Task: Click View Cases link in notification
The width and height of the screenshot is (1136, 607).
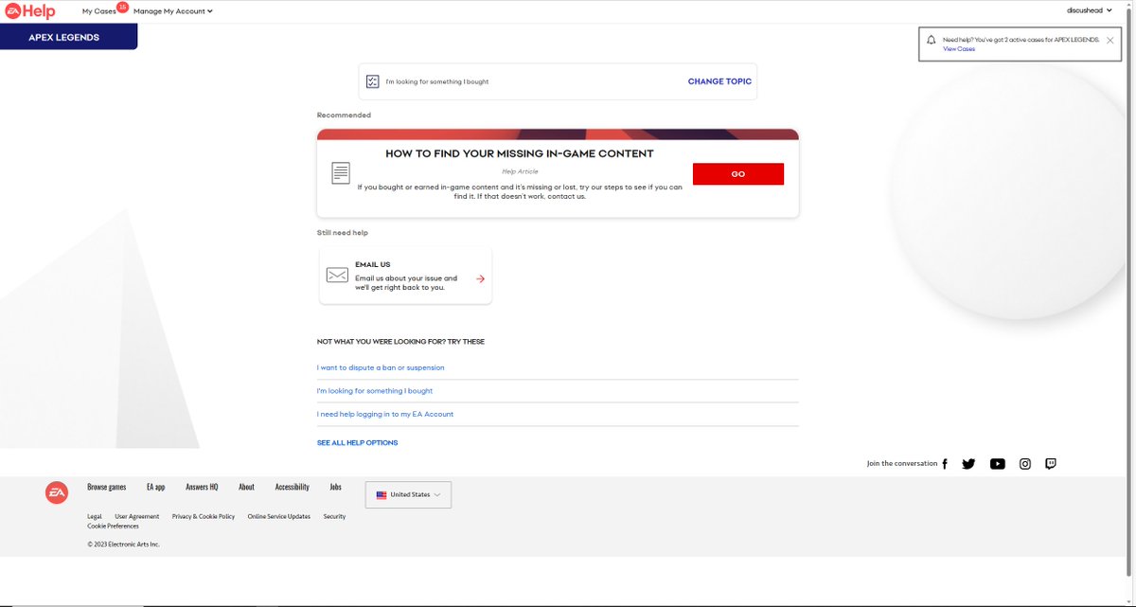Action: click(959, 48)
